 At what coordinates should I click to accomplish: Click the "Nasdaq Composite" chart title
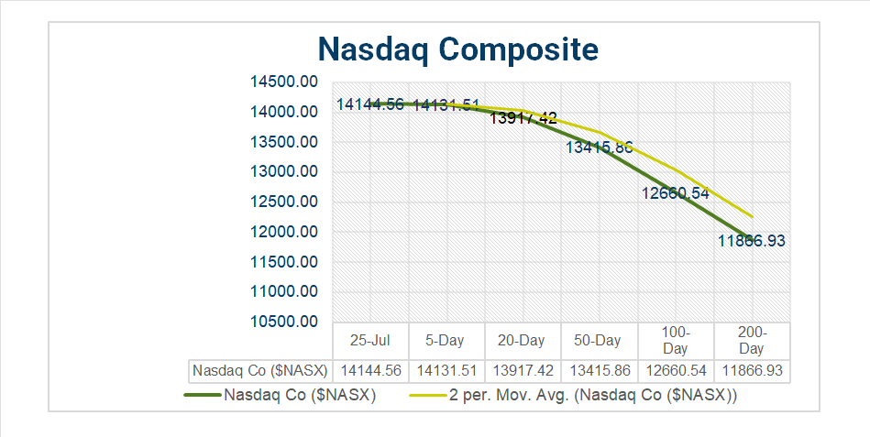pyautogui.click(x=457, y=48)
